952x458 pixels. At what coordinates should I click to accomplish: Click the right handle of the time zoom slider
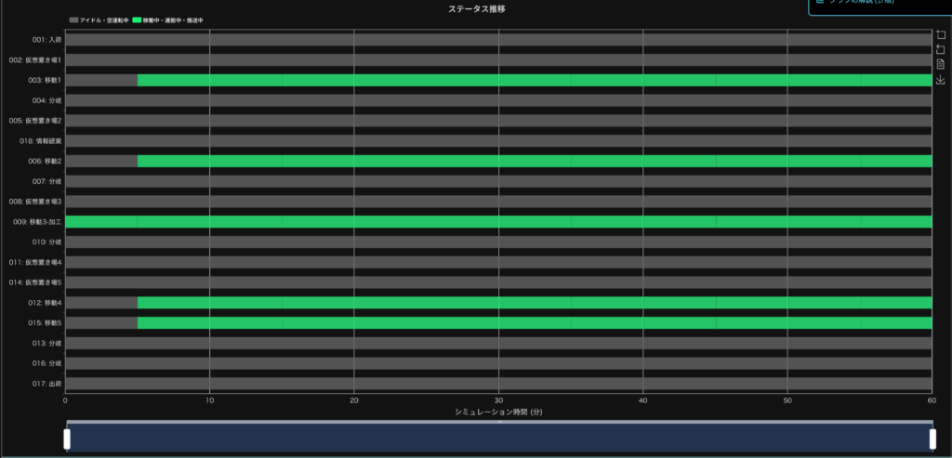coord(932,438)
